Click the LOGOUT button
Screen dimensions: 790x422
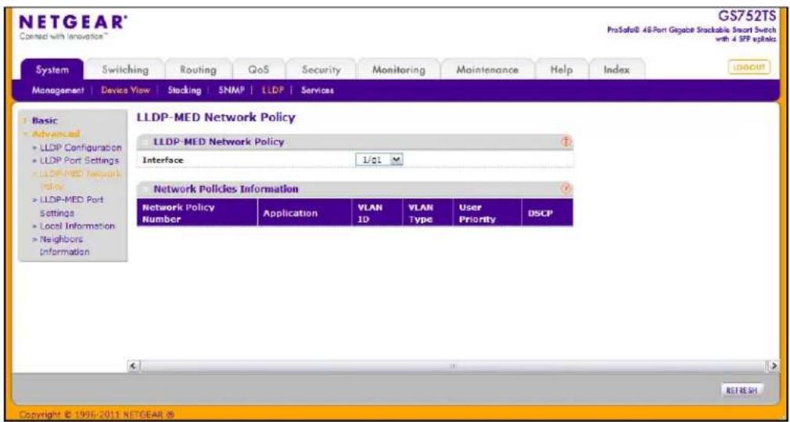coord(749,67)
